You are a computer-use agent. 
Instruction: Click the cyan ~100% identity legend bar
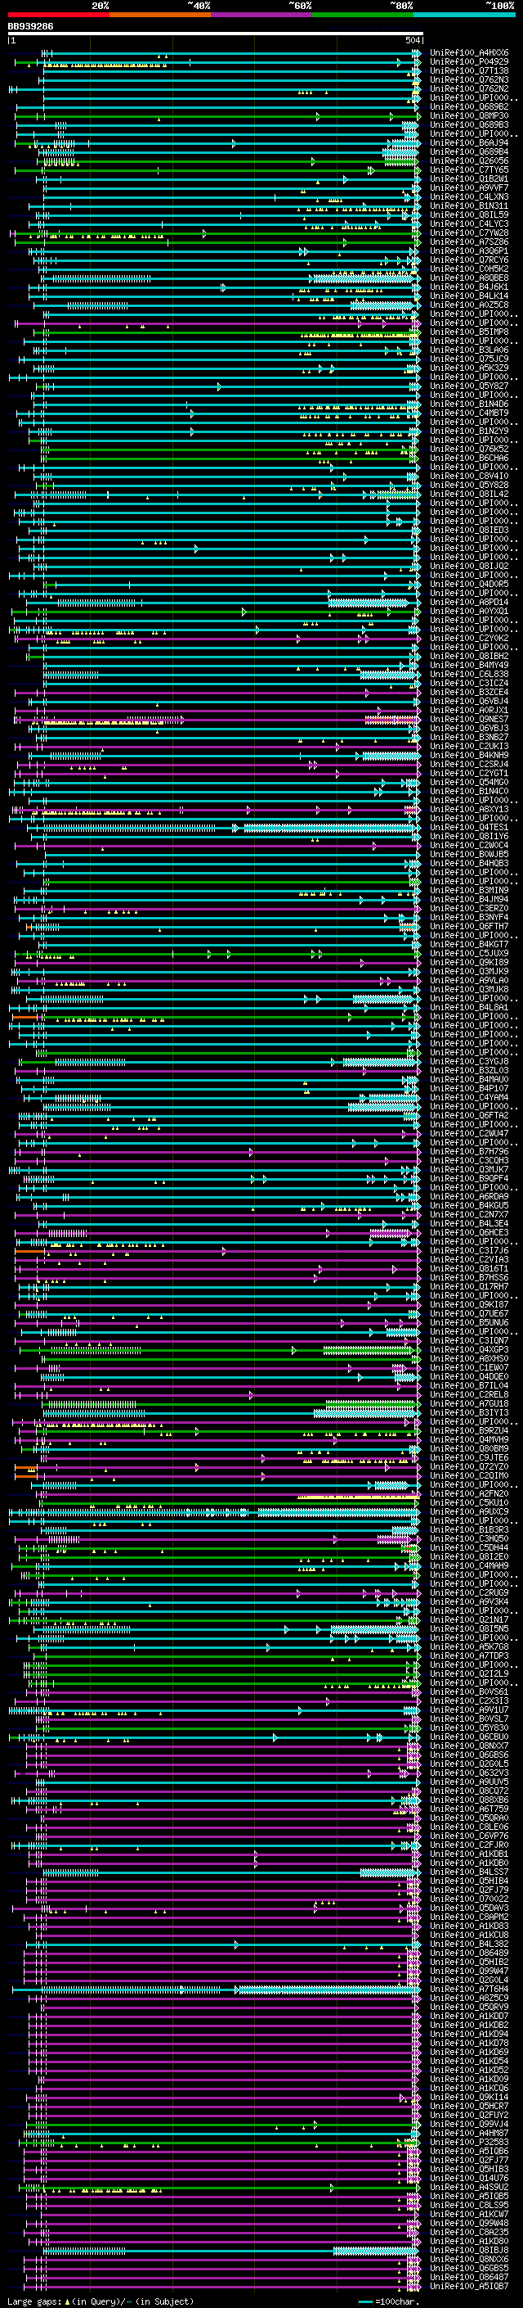[464, 15]
